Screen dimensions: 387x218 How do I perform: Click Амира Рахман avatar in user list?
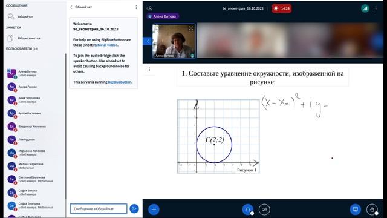point(11,87)
